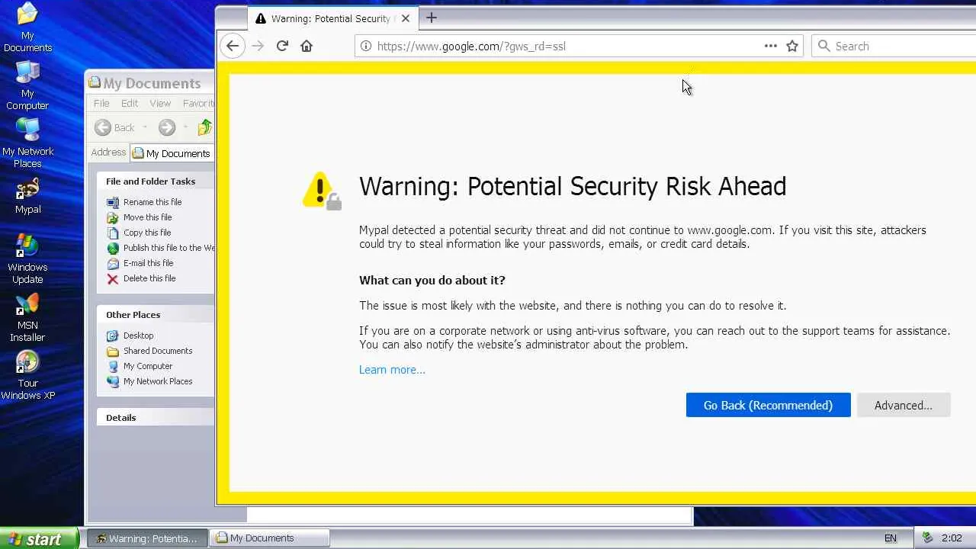The height and width of the screenshot is (549, 976).
Task: Click Forward arrow in My Documents window
Action: point(167,128)
